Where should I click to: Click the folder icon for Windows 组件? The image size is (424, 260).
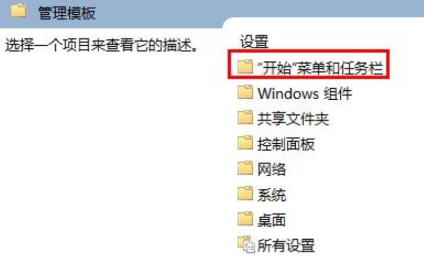pyautogui.click(x=245, y=92)
